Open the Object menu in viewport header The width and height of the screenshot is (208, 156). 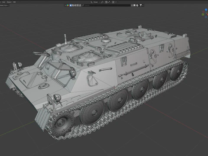coord(9,2)
